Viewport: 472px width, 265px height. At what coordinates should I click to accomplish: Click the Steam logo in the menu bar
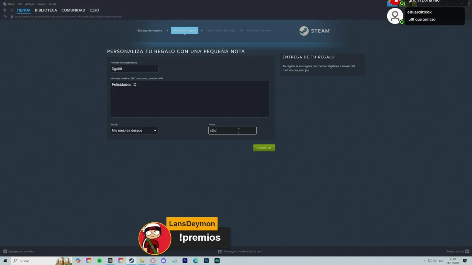pos(5,4)
